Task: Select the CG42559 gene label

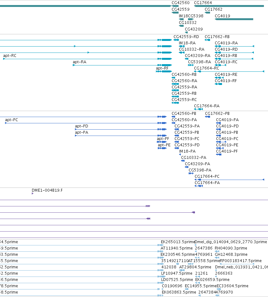Action: pyautogui.click(x=180, y=9)
